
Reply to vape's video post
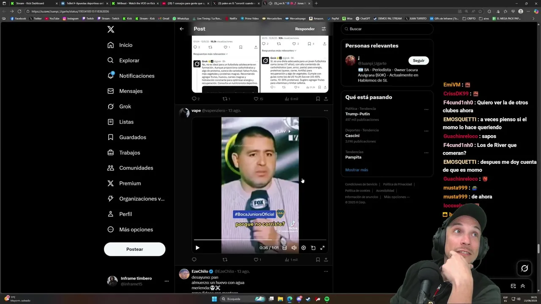[194, 260]
